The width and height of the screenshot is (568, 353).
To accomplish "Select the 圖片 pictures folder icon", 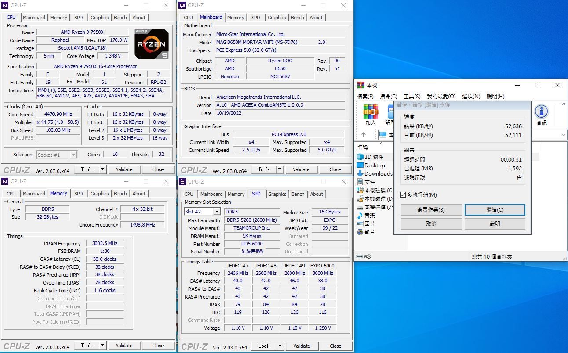I will point(360,223).
